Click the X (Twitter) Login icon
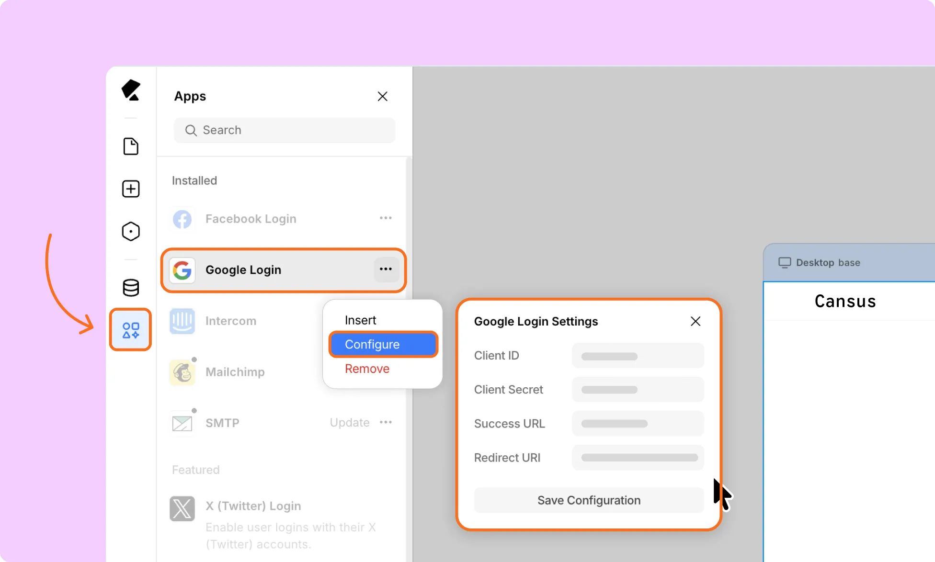 [182, 508]
